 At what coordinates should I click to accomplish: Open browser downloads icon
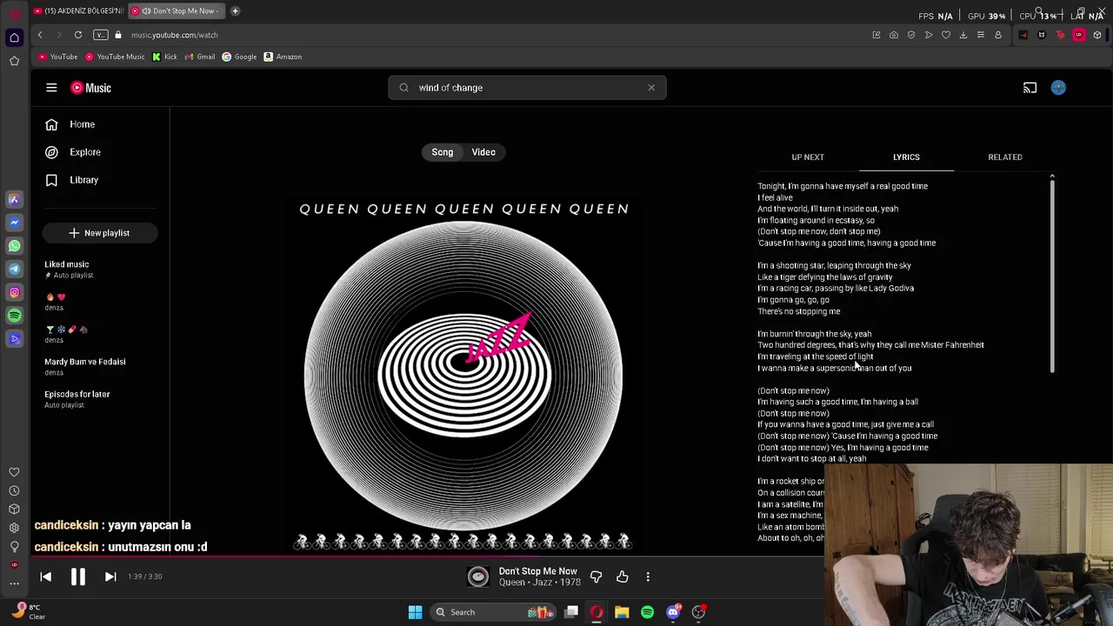963,35
